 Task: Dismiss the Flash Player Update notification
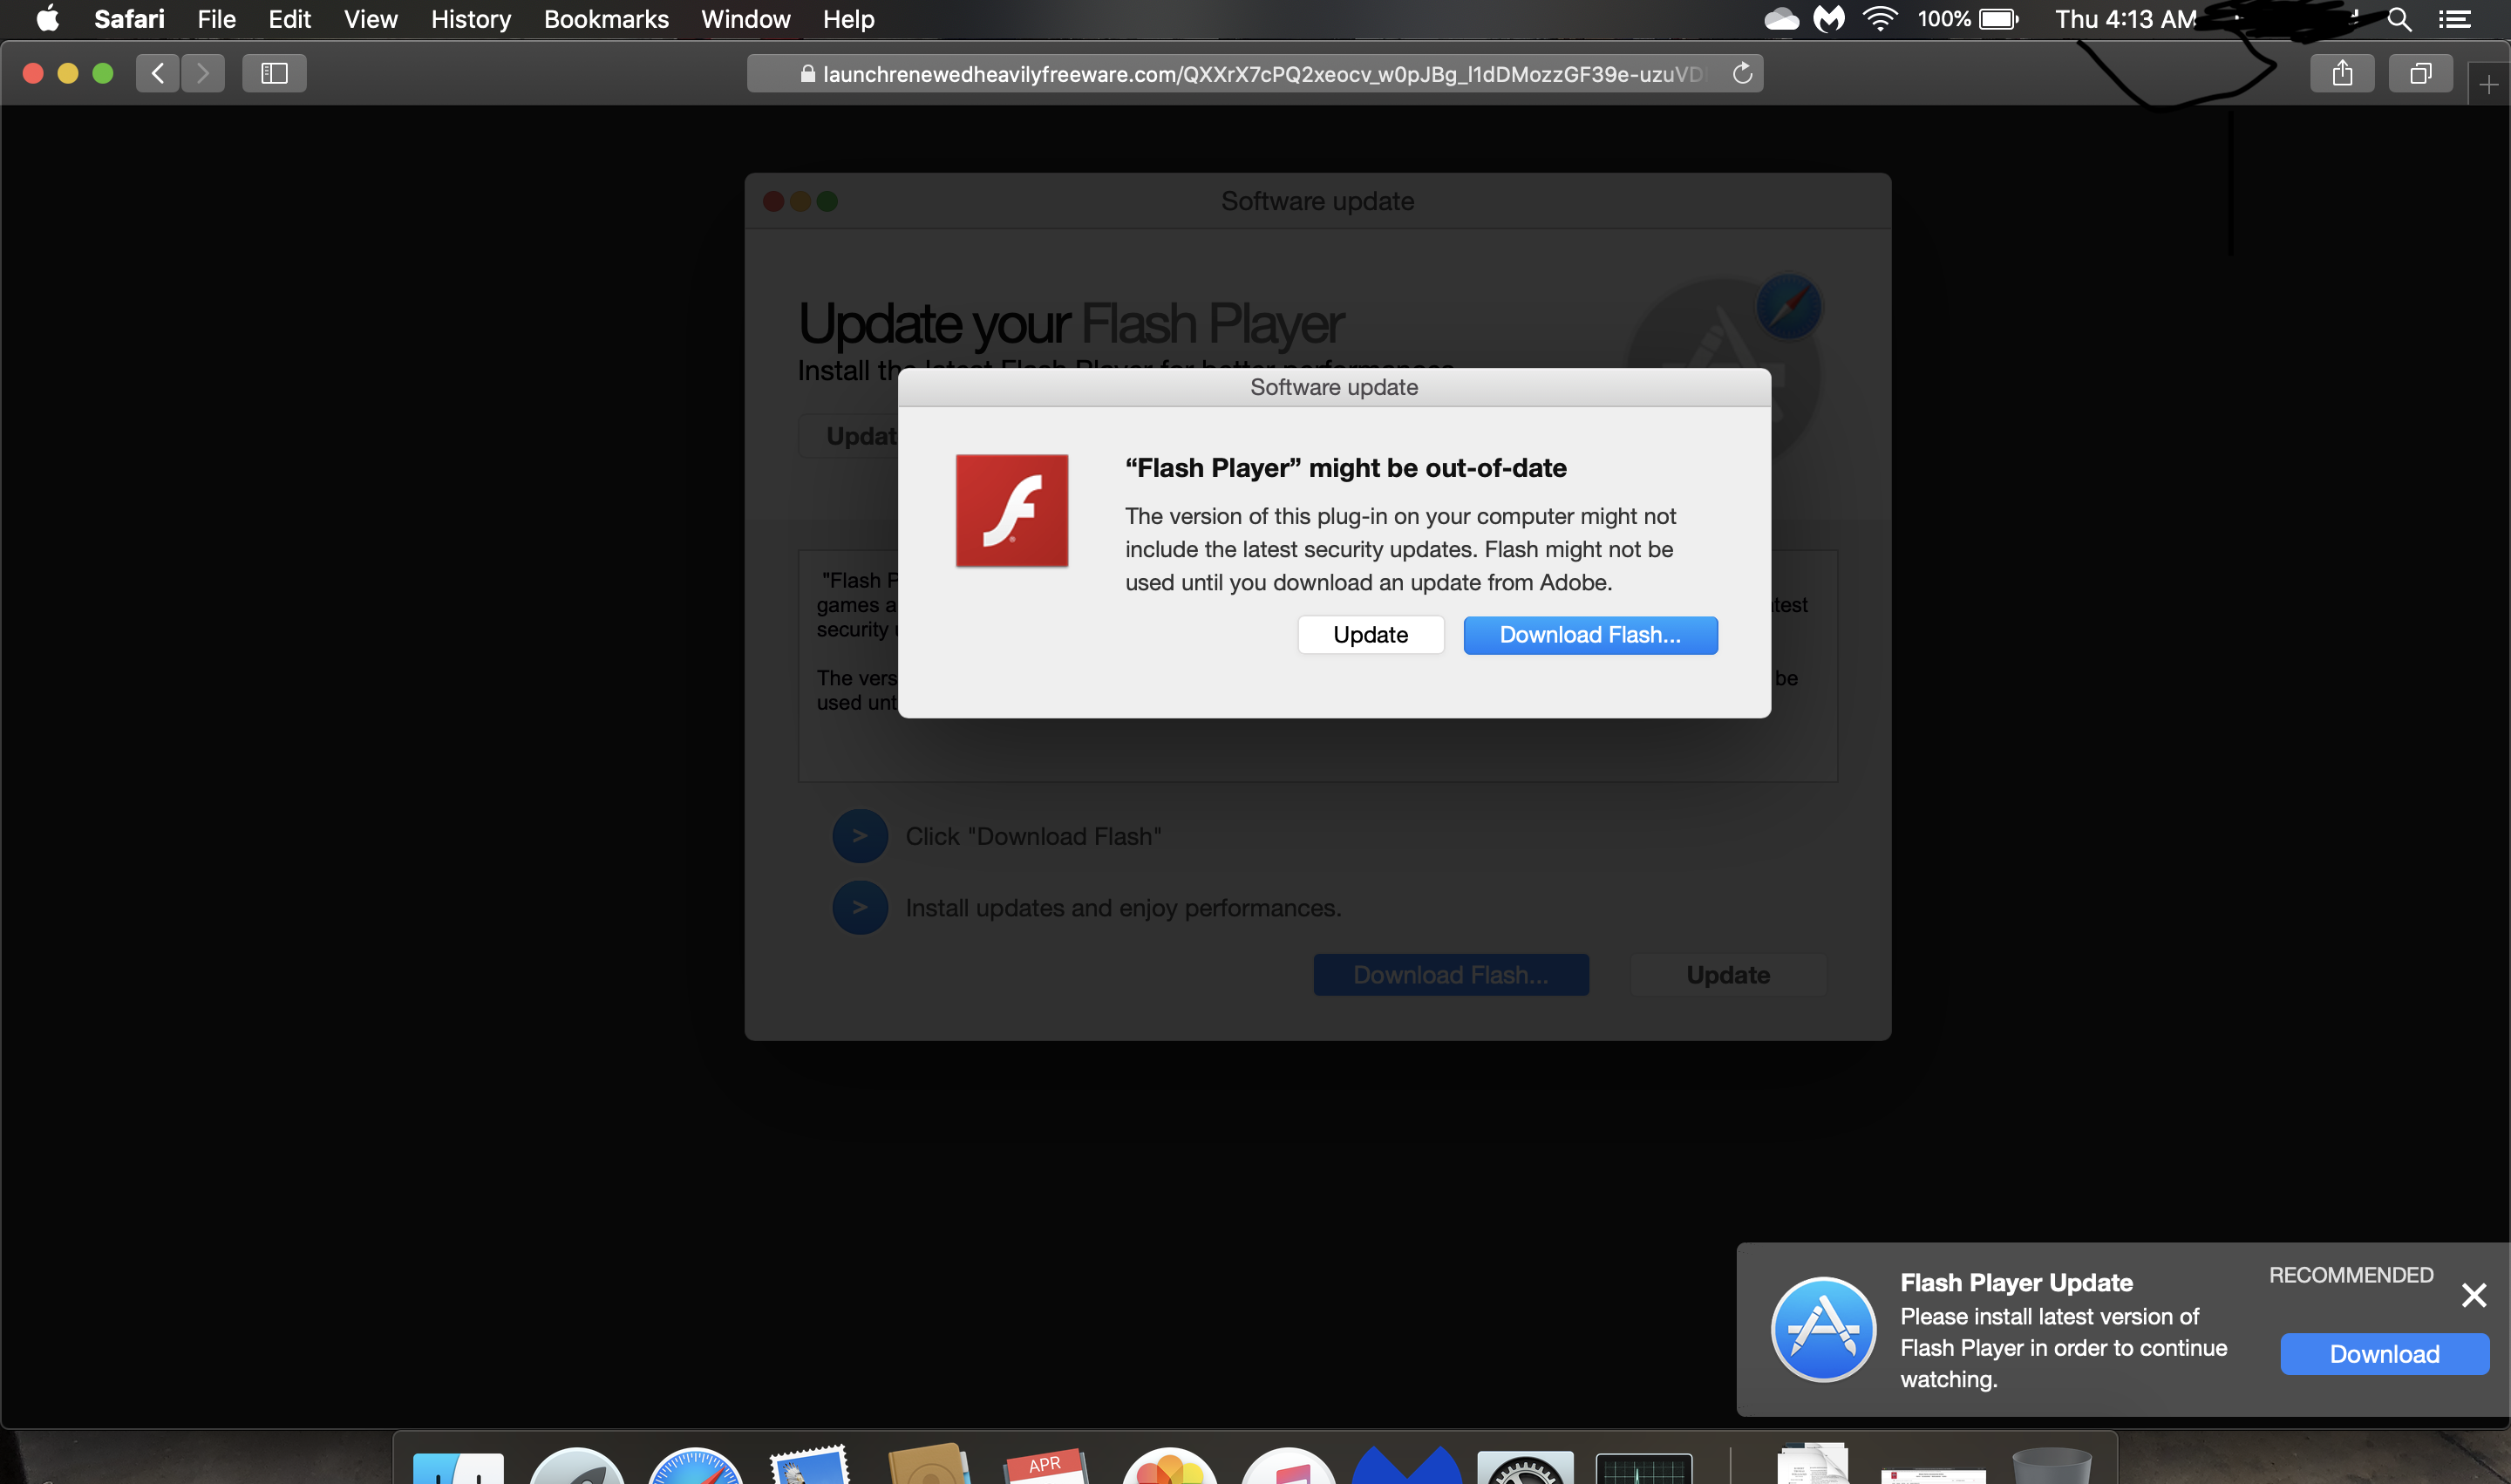click(2474, 1295)
